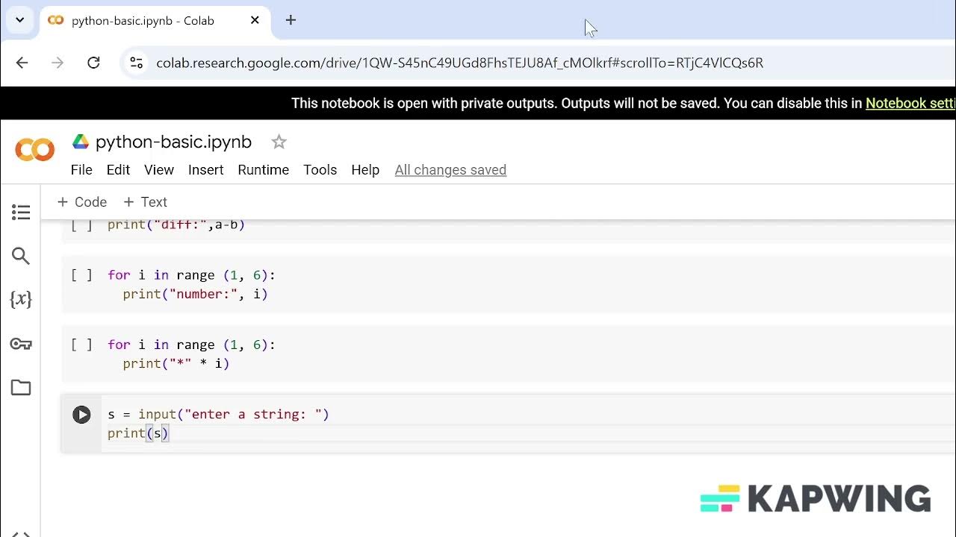
Task: Open the variables inspector panel
Action: 21,300
